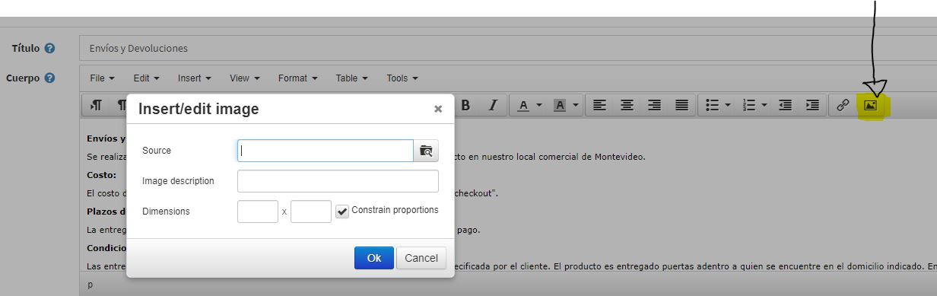Apply the underlined A text color
This screenshot has width=937, height=296.
coord(523,106)
